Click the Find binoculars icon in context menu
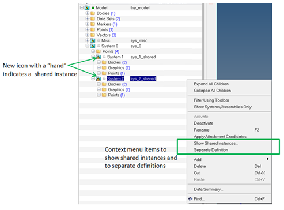The width and height of the screenshot is (284, 210). [190, 198]
